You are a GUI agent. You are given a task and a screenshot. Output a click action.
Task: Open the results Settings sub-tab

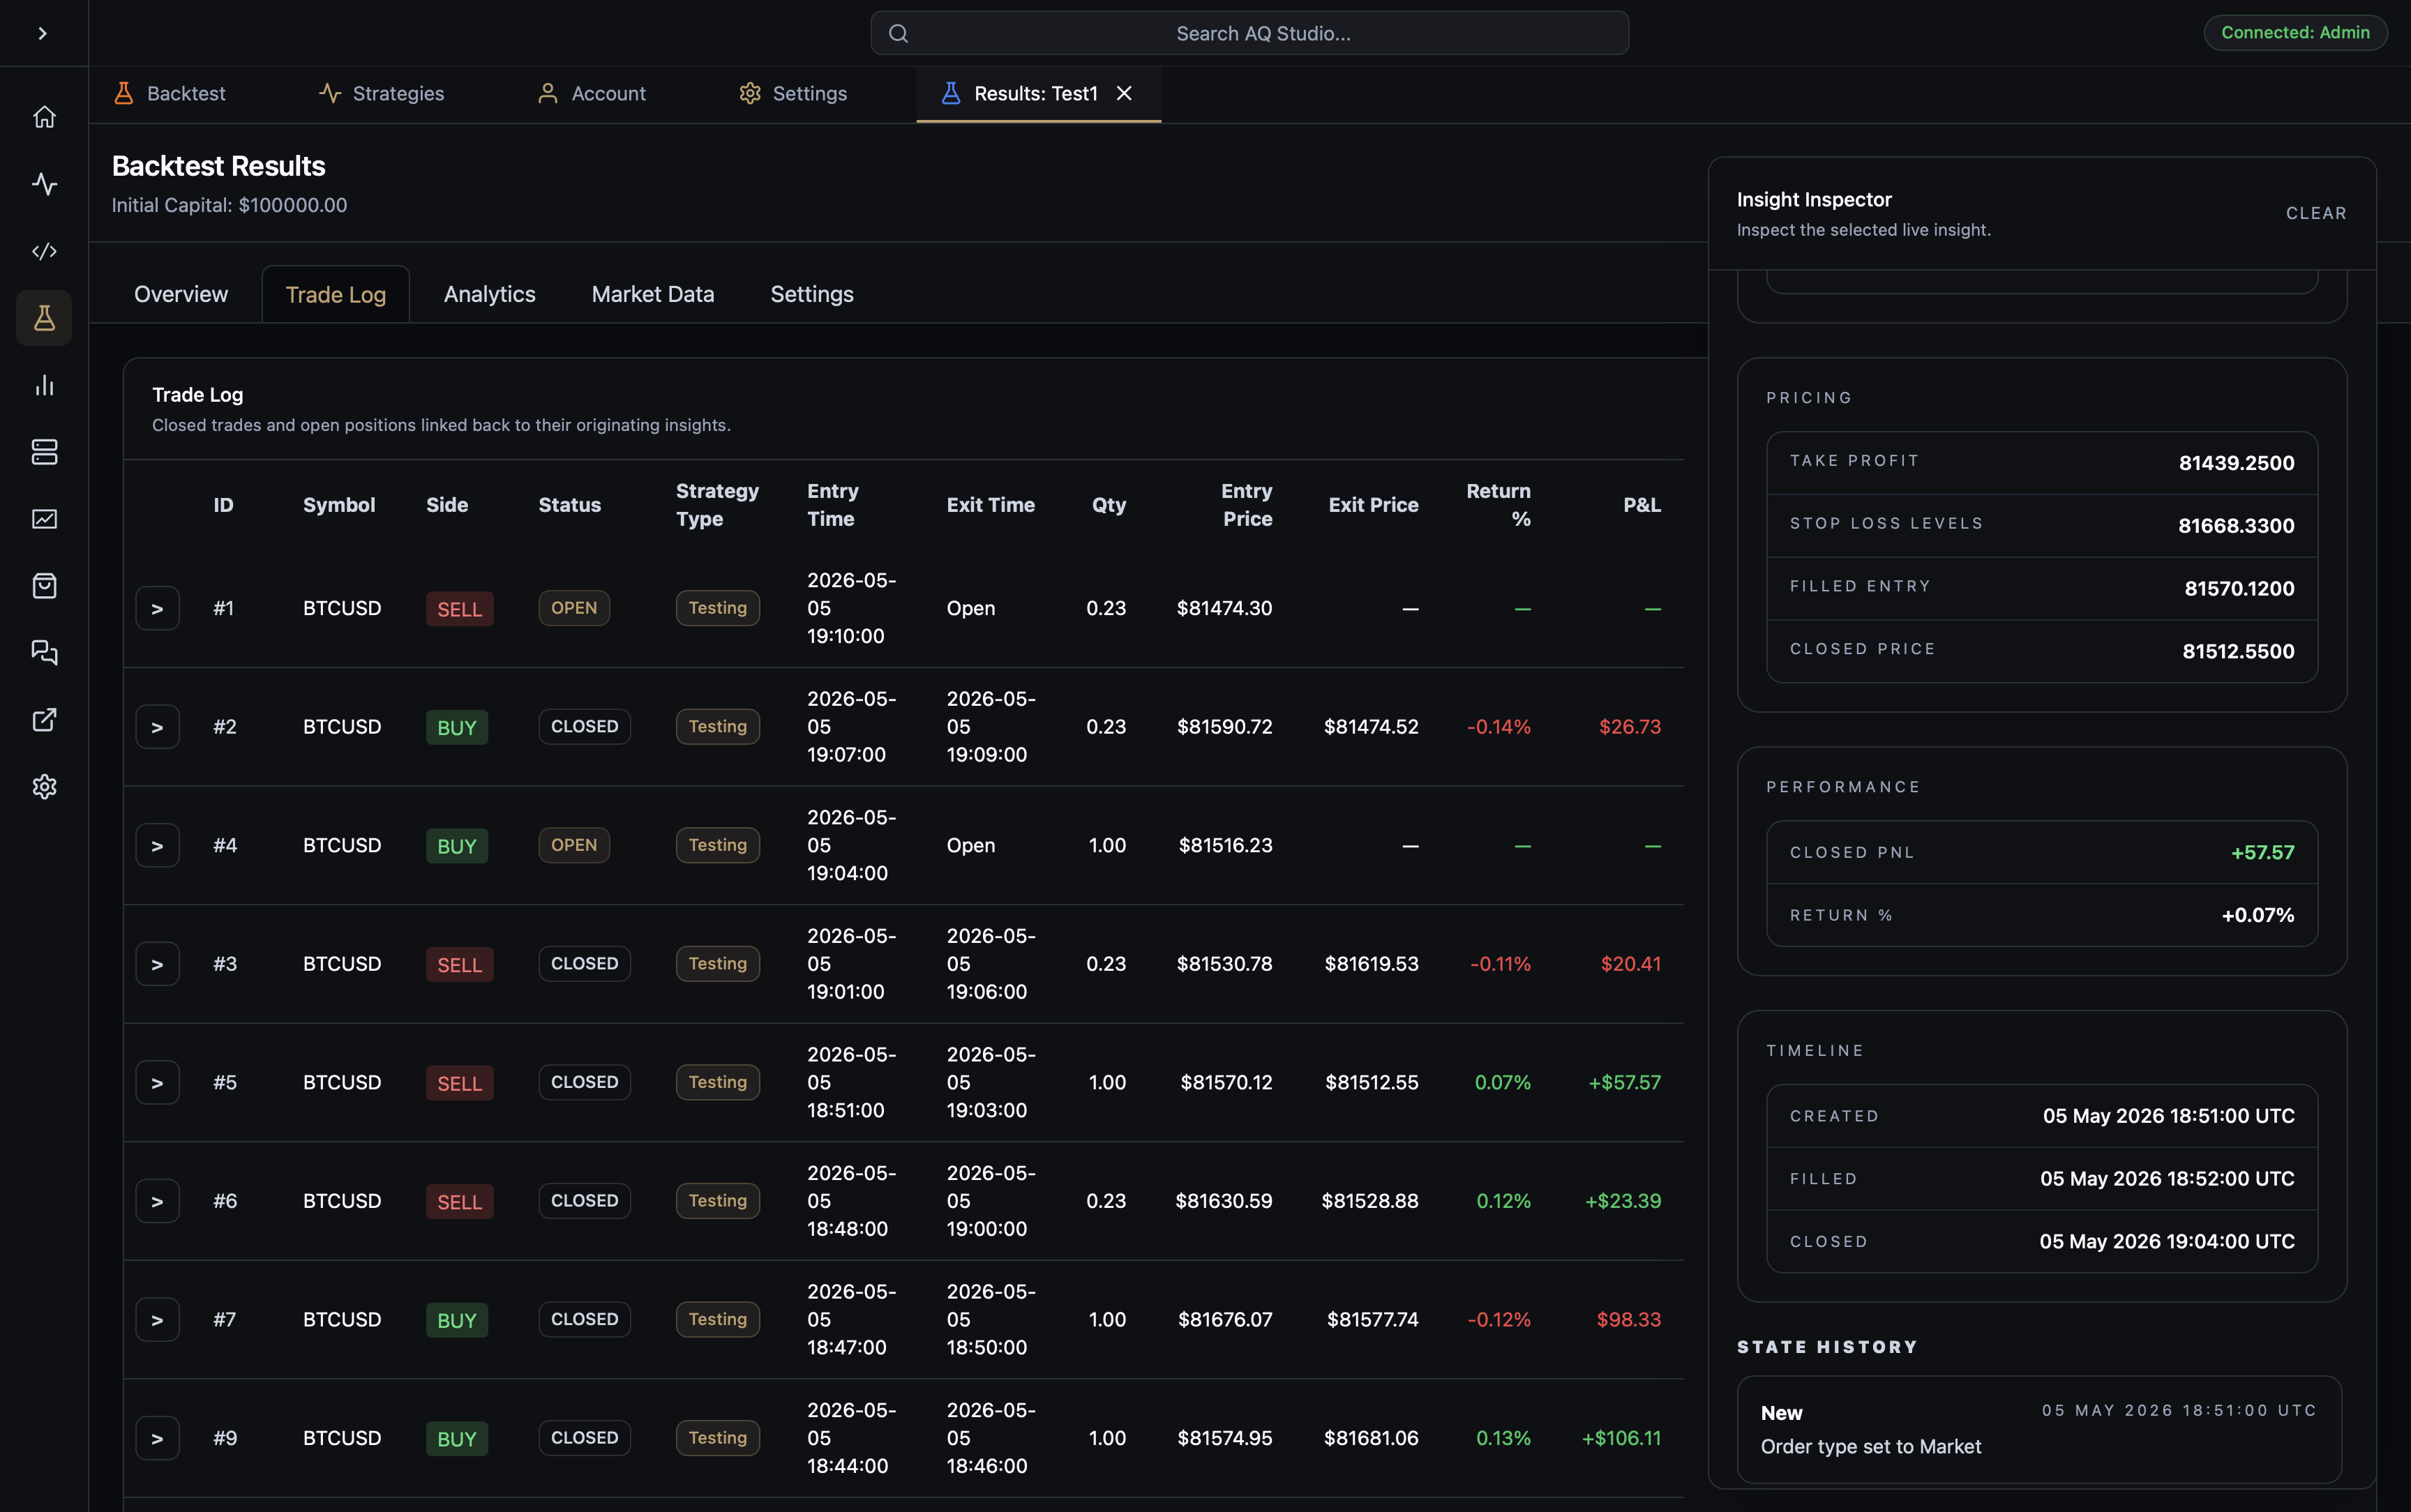click(x=812, y=294)
